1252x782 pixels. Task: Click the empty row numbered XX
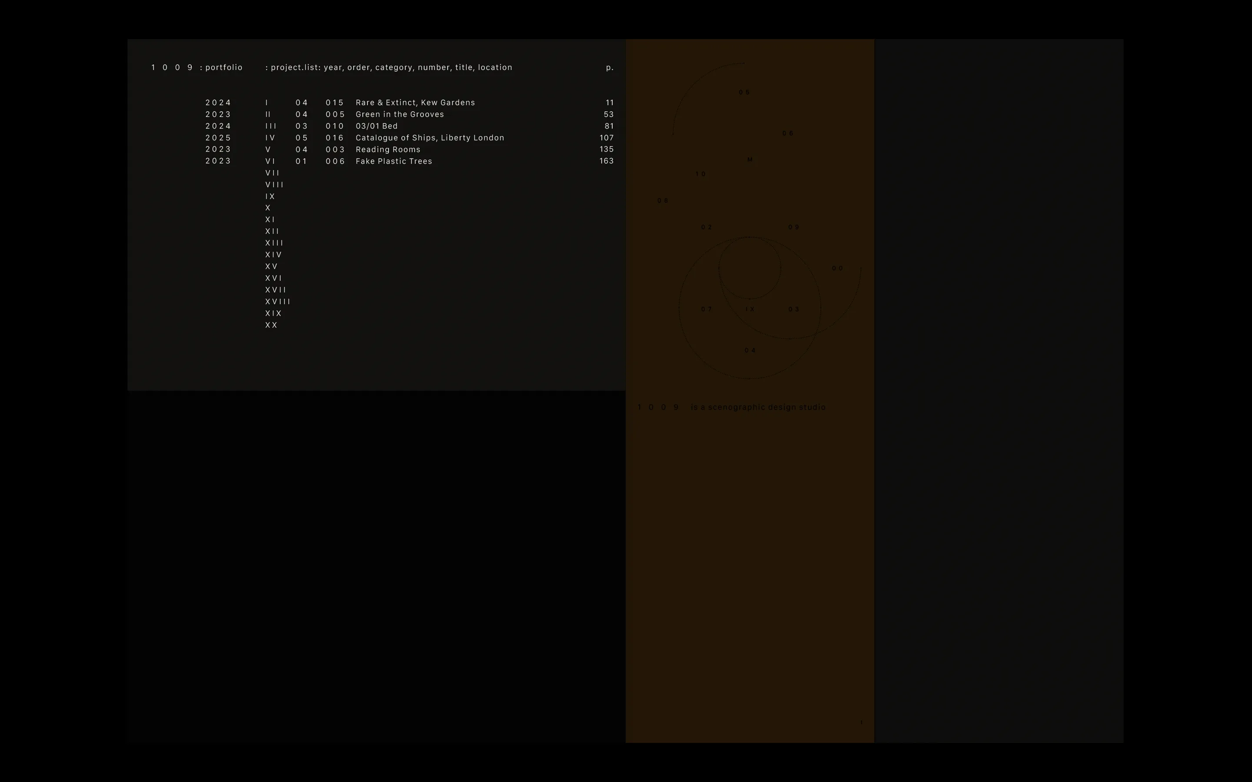coord(271,325)
